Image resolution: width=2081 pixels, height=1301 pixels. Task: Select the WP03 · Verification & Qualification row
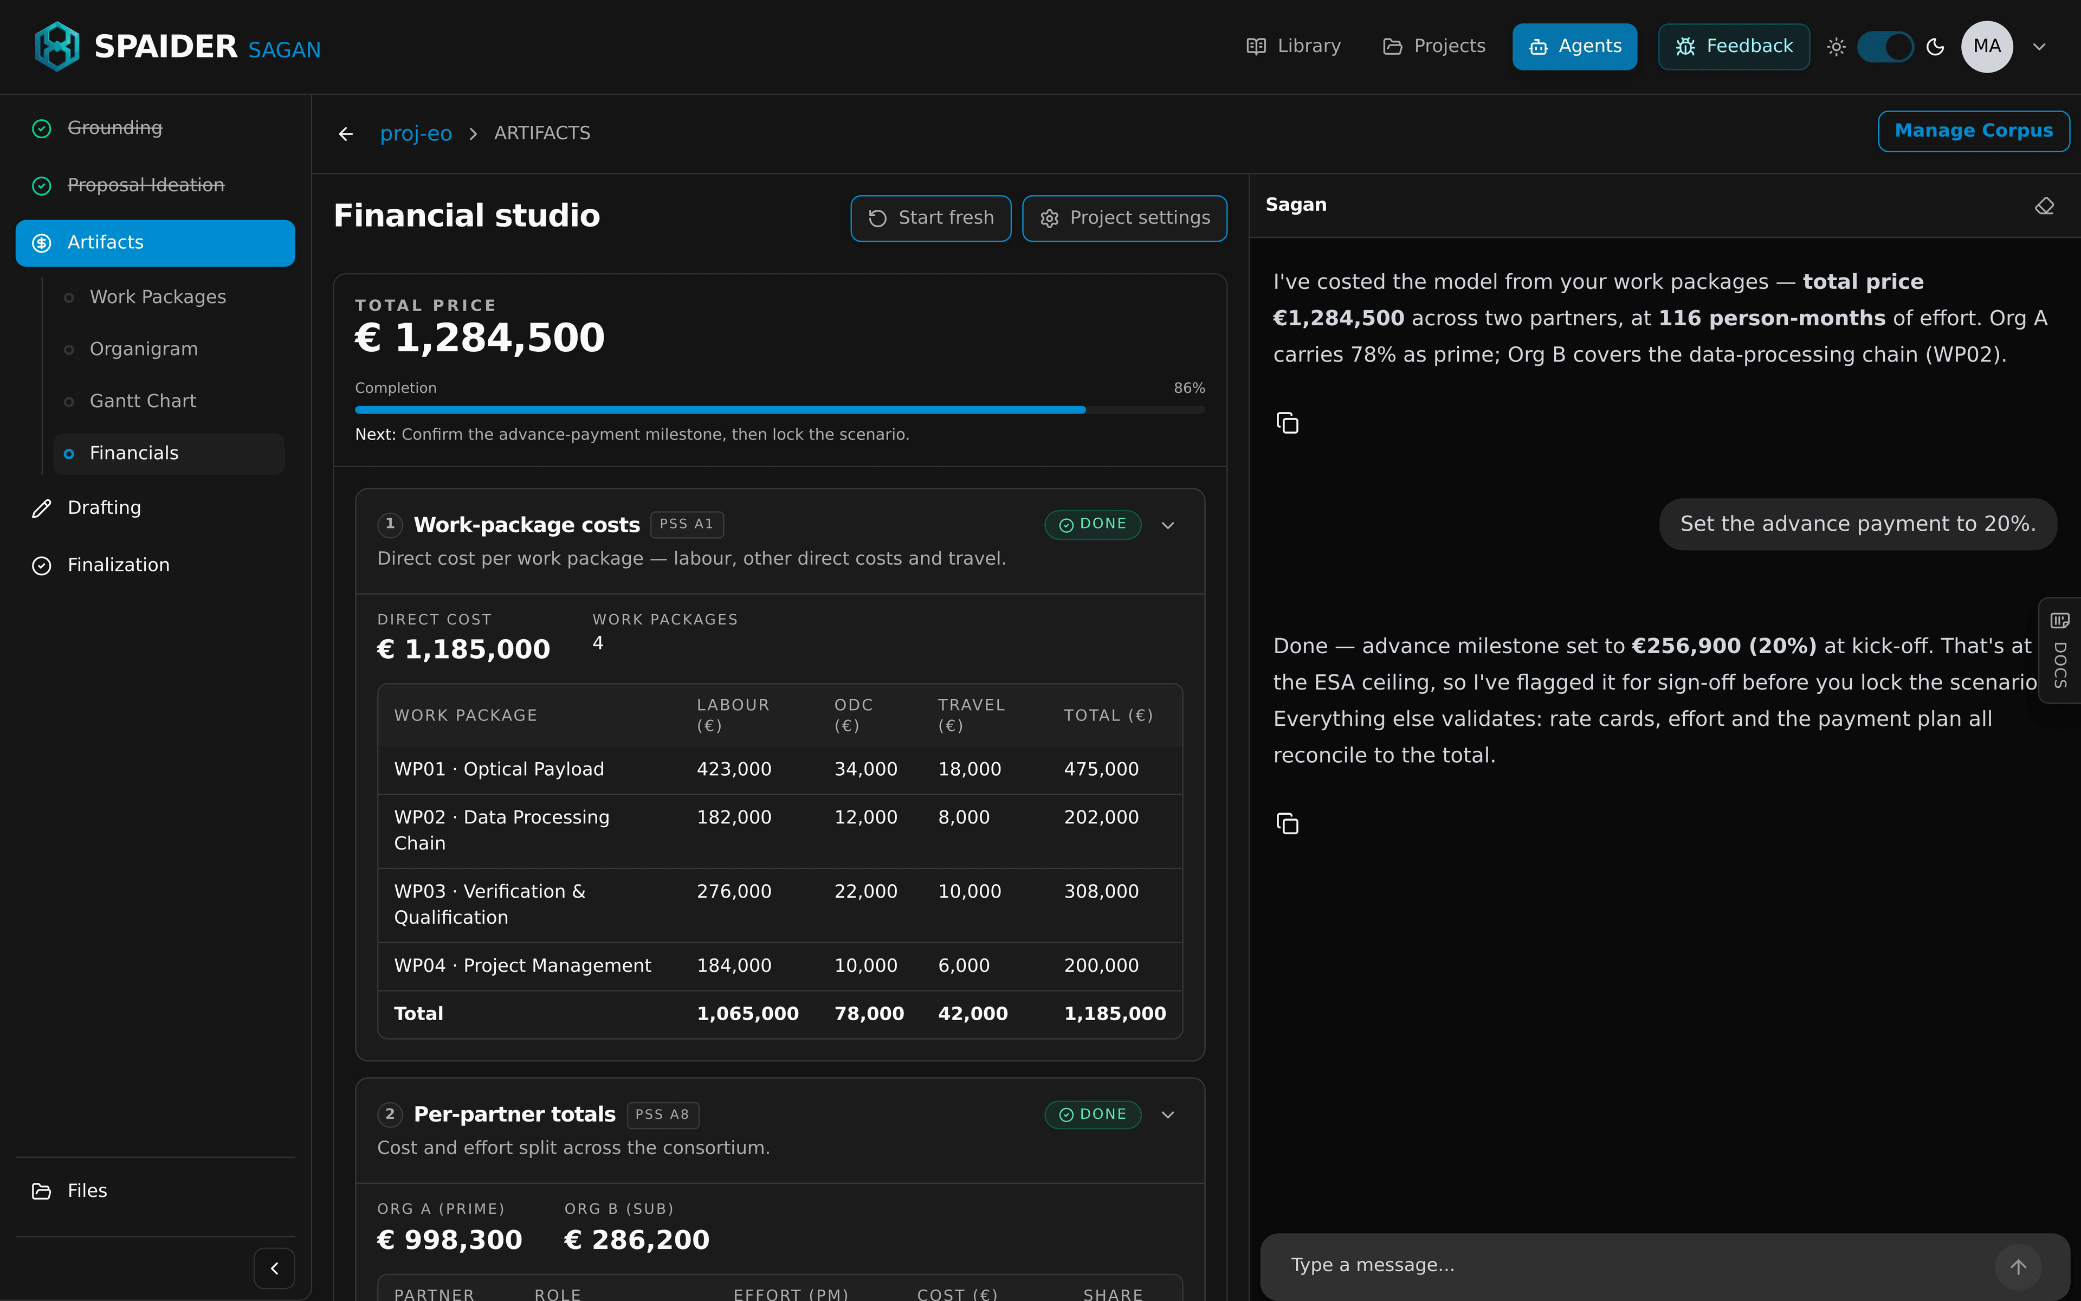[780, 905]
